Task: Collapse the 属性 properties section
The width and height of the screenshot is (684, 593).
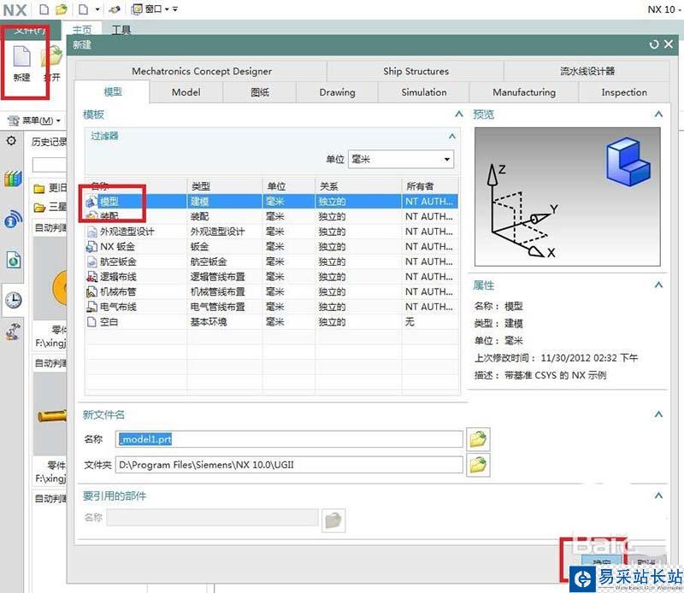Action: tap(658, 285)
